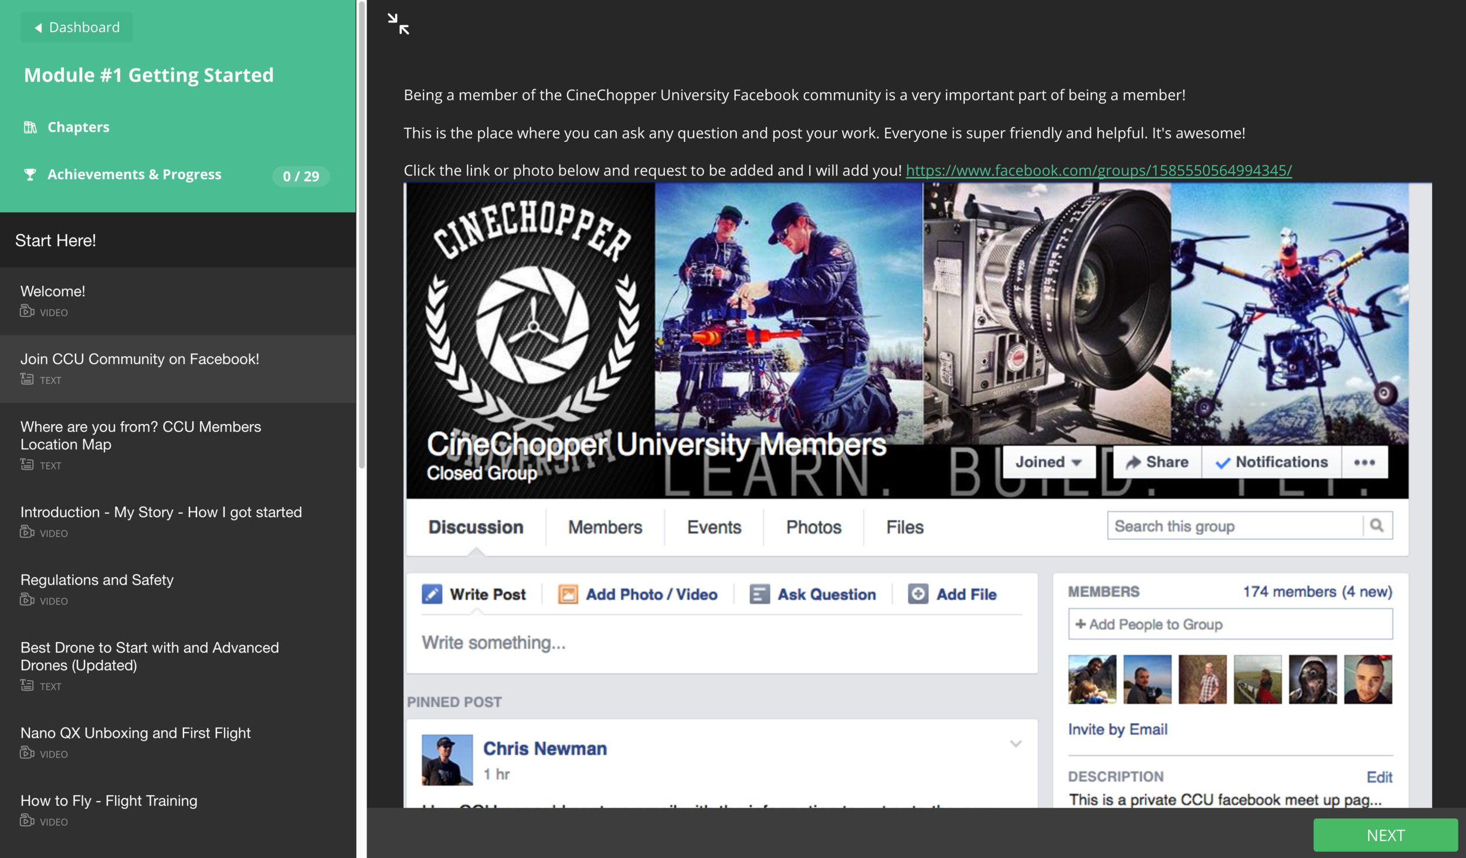
Task: Click the video icon under Nano QX Unboxing
Action: click(27, 753)
